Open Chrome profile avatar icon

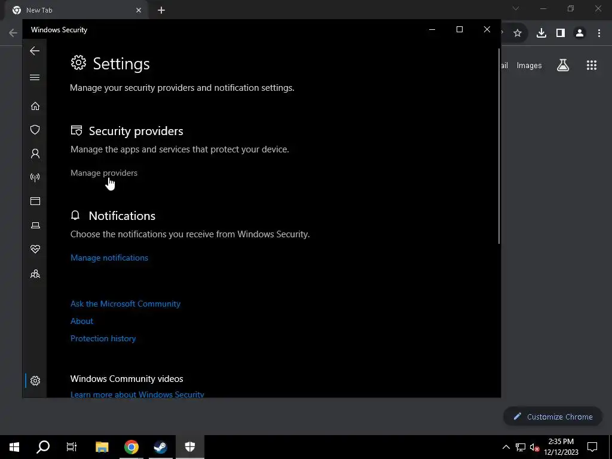click(x=580, y=33)
